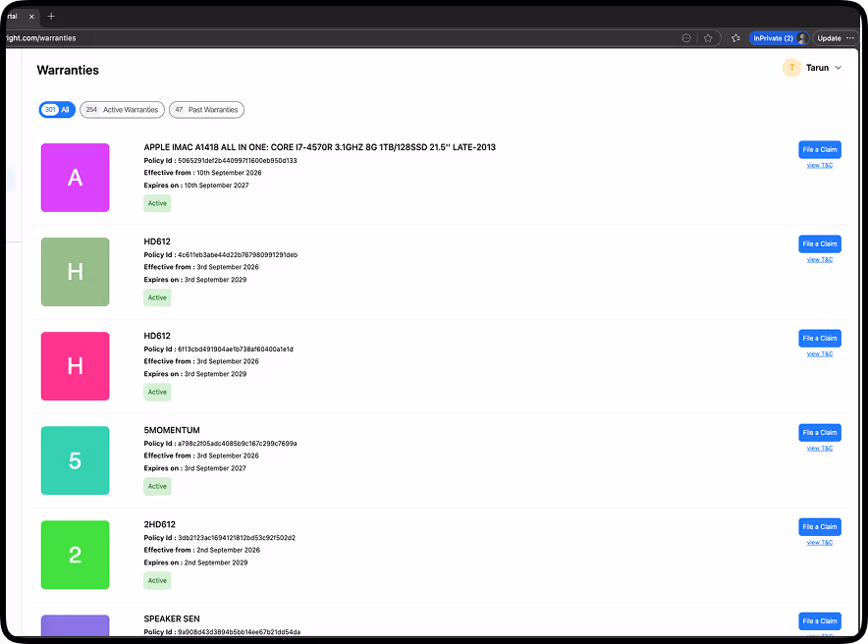File a claim for 5MOMENTUM

coord(820,433)
